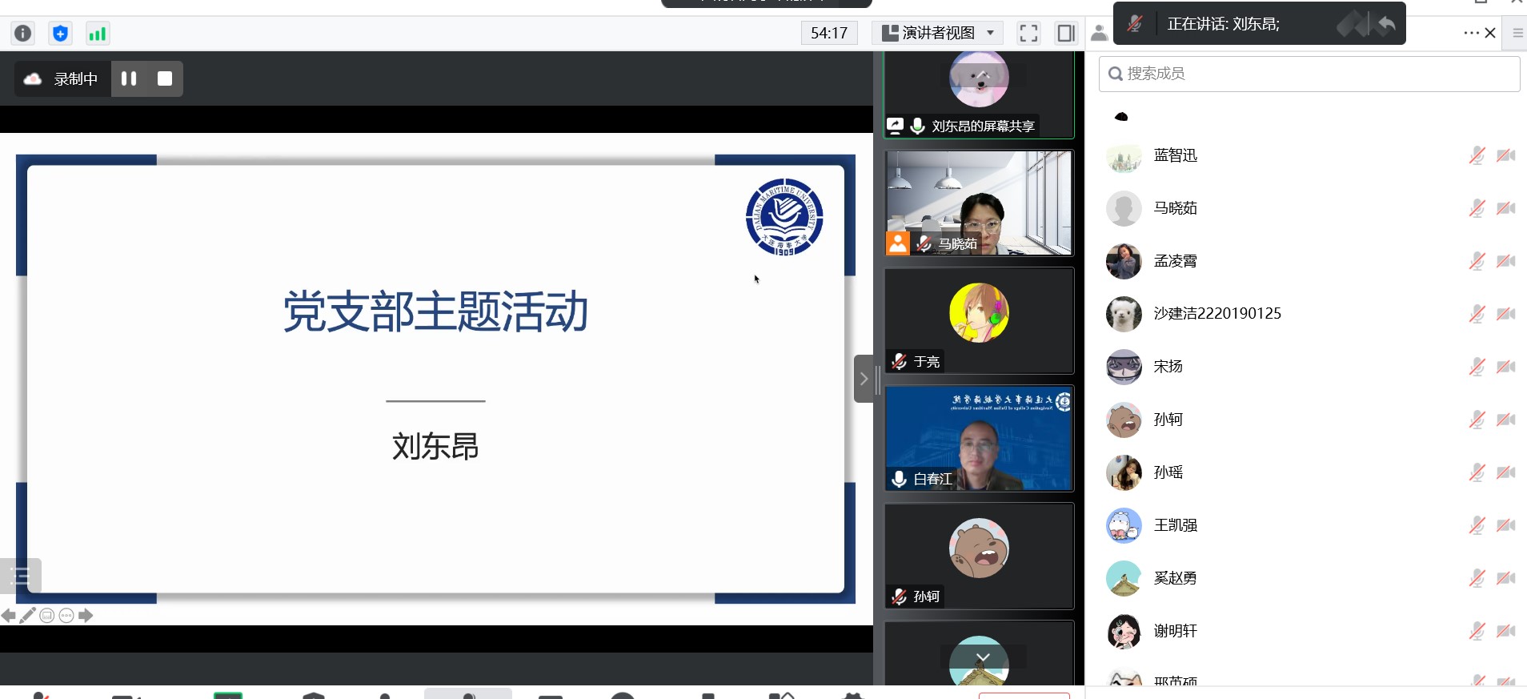Open the three-dots more options menu
This screenshot has width=1527, height=699.
[1471, 33]
